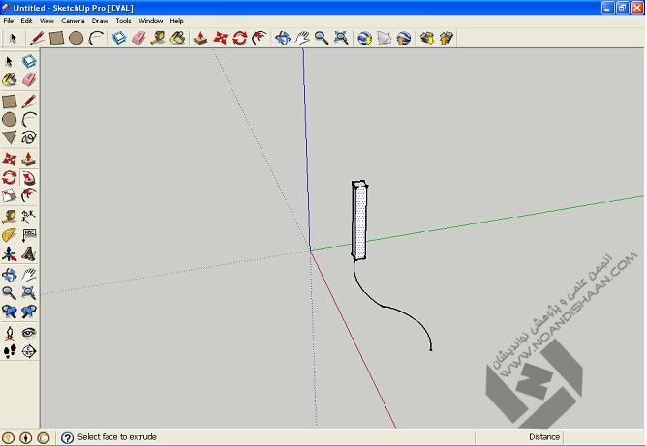This screenshot has width=647, height=446.
Task: Toggle the Instructor help icon in status bar
Action: (x=67, y=437)
